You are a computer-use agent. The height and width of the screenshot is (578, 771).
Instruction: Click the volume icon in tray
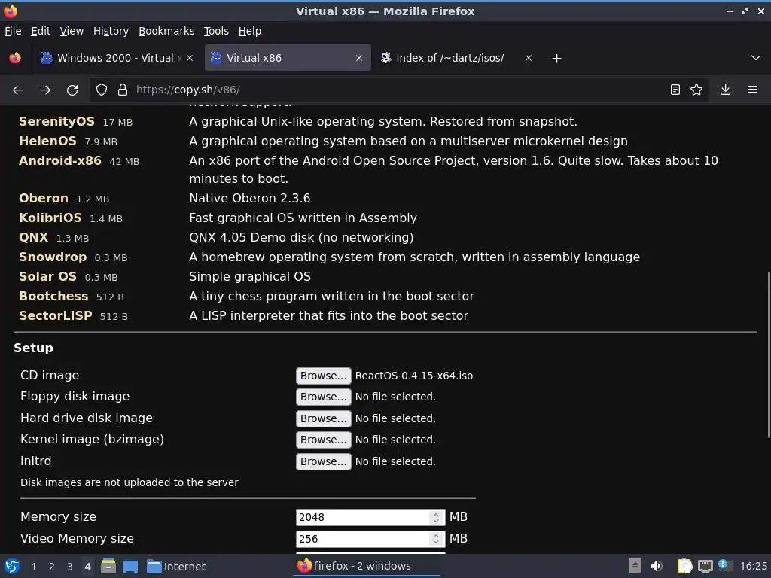pyautogui.click(x=657, y=566)
